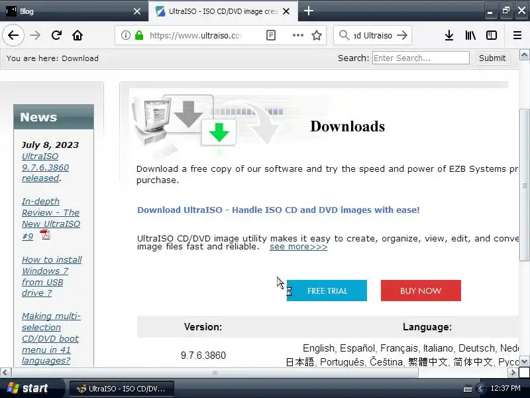Screen dimensions: 530x398
Task: Close the Blog tab
Action: coord(137,11)
